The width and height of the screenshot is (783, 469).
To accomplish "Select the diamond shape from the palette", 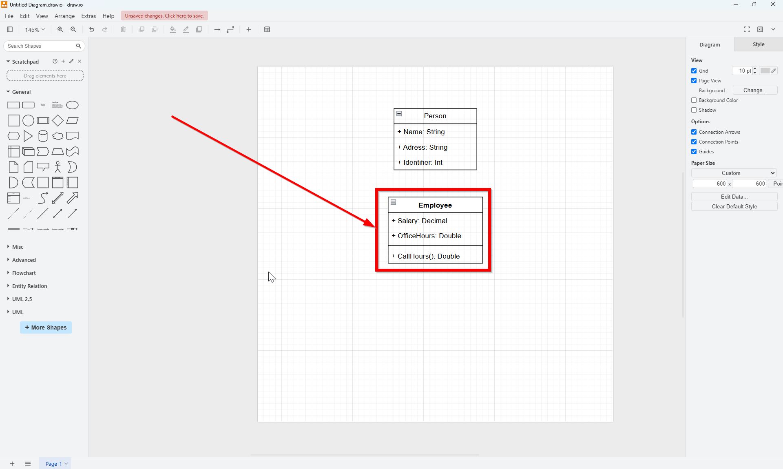I will click(58, 120).
